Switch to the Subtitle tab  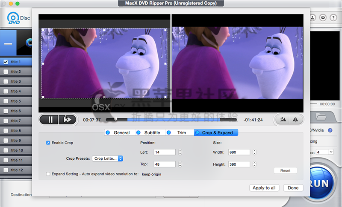pos(150,132)
